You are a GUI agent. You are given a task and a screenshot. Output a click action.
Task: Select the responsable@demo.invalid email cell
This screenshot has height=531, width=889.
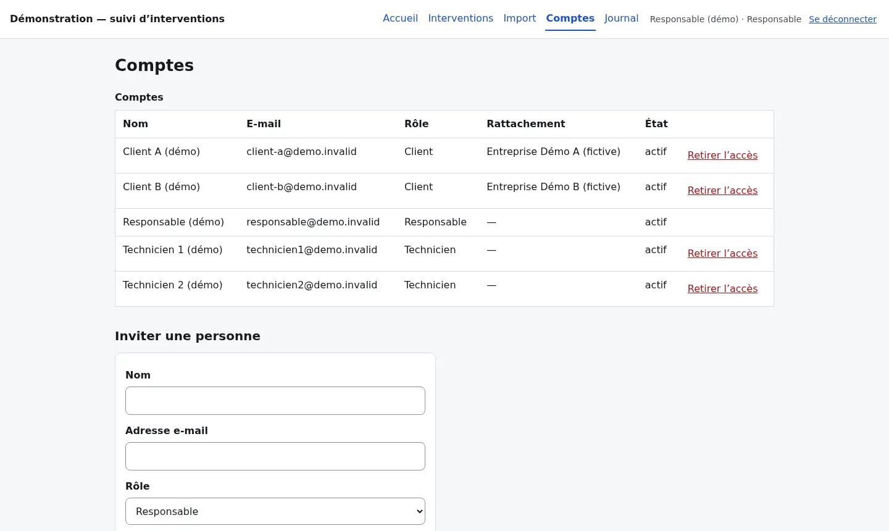tap(313, 222)
